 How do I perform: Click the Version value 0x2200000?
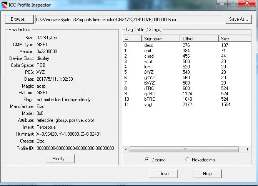[47, 51]
